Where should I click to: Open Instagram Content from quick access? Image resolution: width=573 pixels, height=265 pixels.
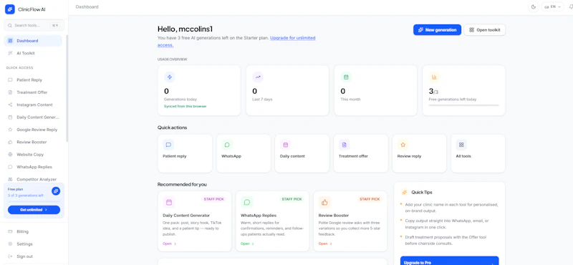(33, 105)
